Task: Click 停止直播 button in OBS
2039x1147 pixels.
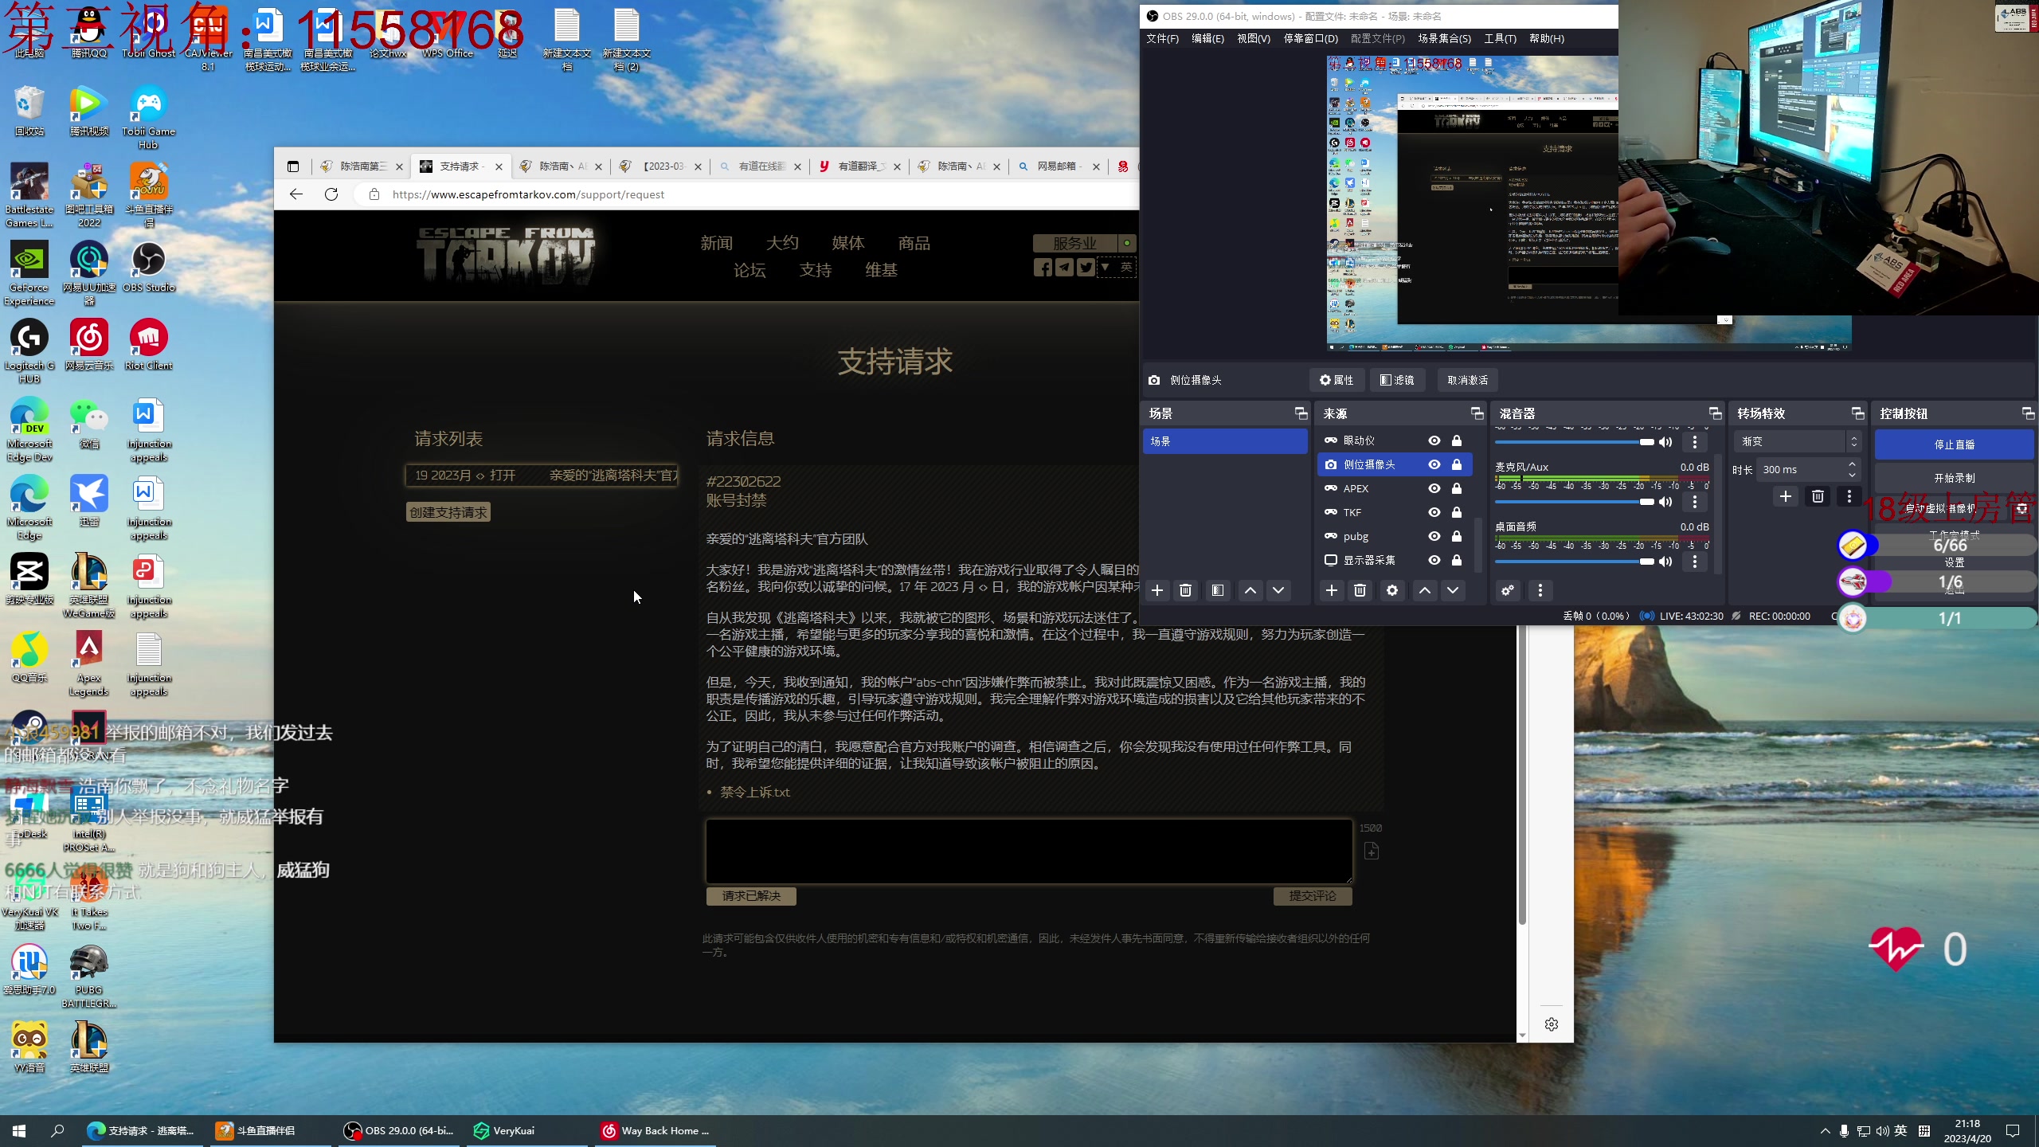Action: tap(1954, 444)
